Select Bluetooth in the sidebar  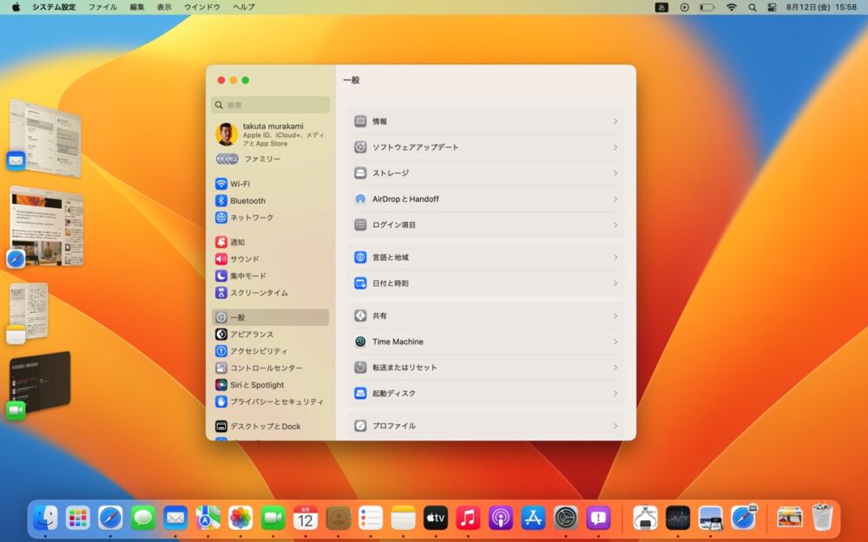click(x=247, y=200)
